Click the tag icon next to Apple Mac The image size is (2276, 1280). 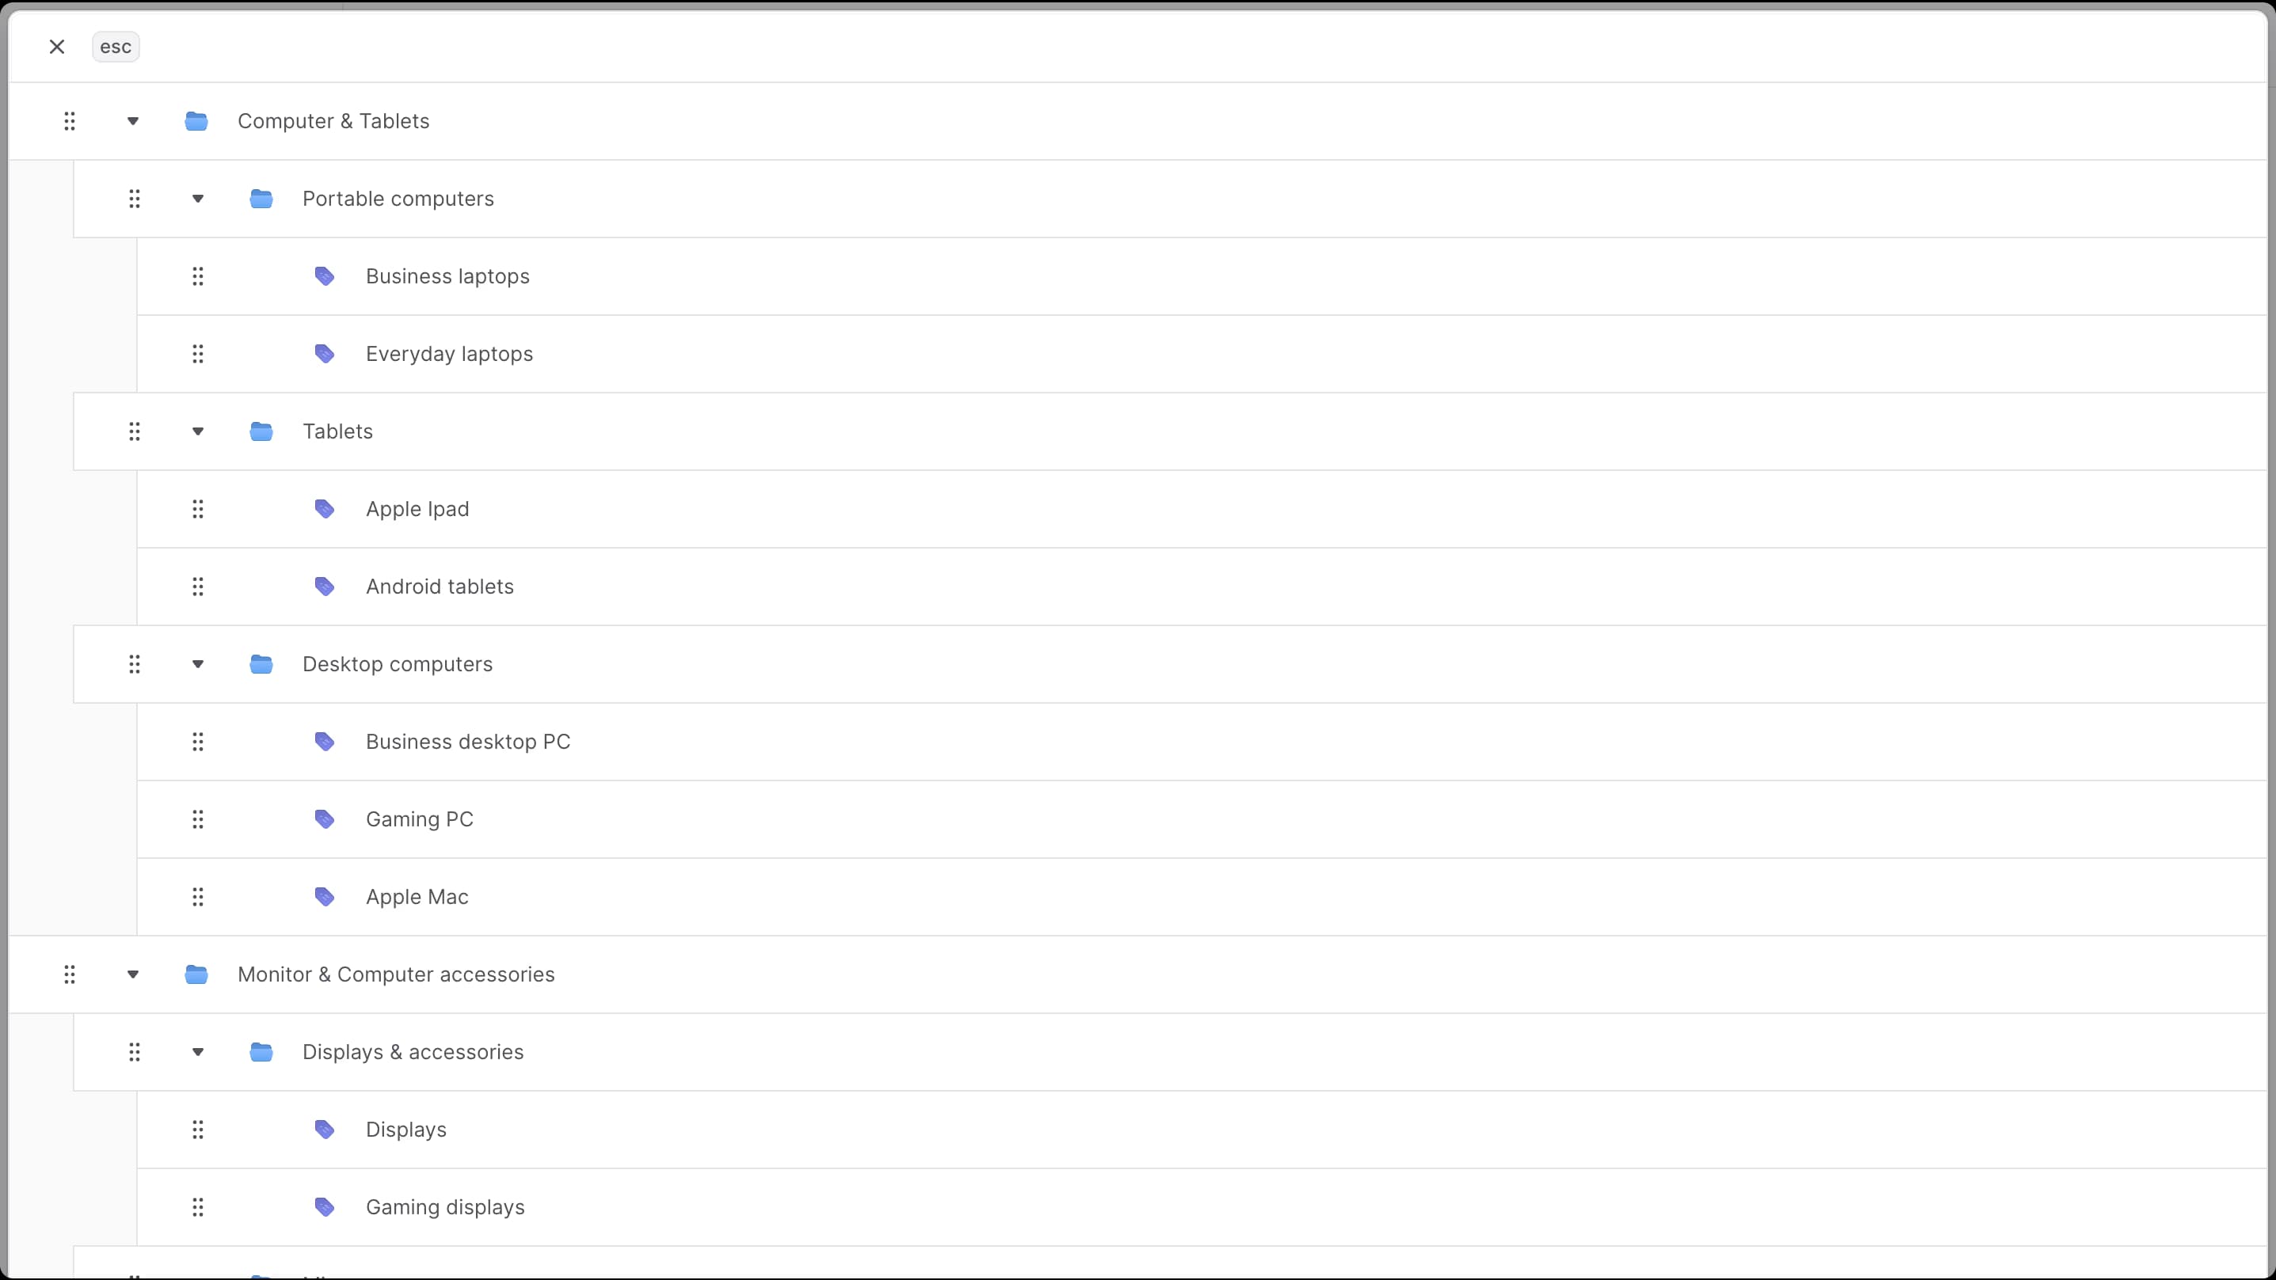coord(325,897)
